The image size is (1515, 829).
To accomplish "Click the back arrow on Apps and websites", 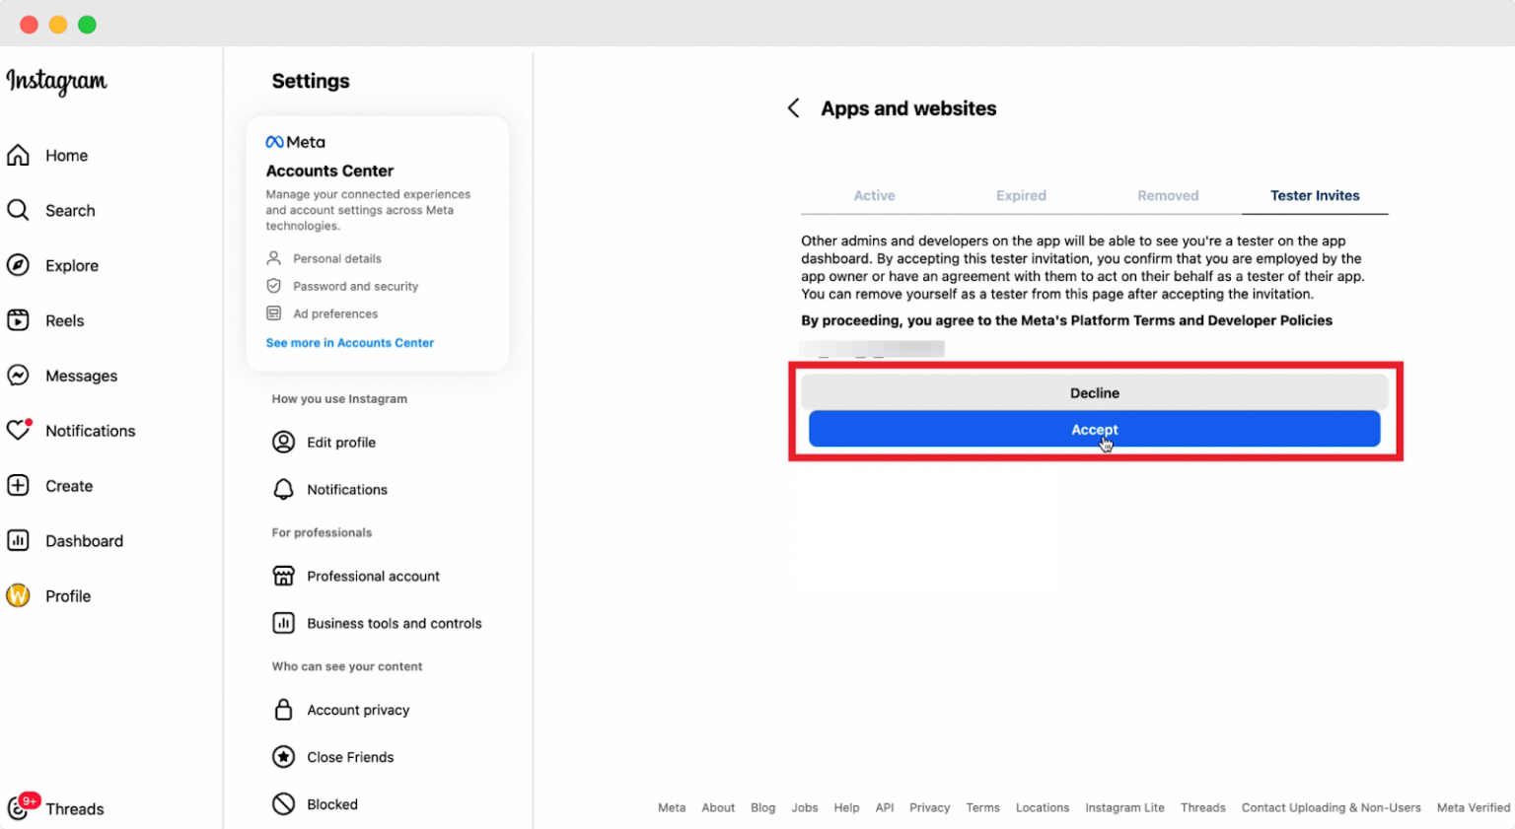I will 794,108.
